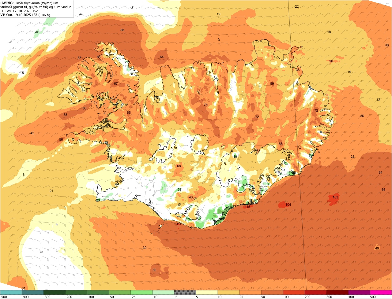
Task: Select the map value 12
Action: [x=378, y=100]
